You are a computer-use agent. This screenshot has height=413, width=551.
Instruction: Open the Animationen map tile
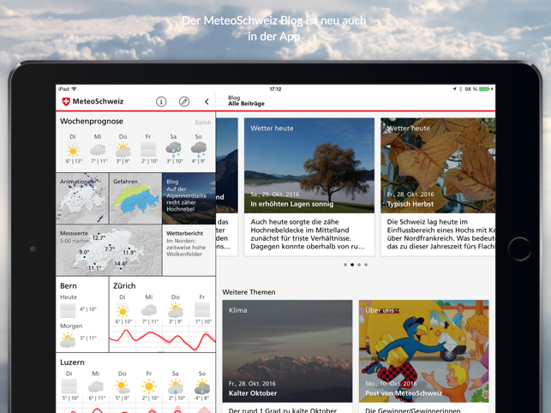pos(82,198)
